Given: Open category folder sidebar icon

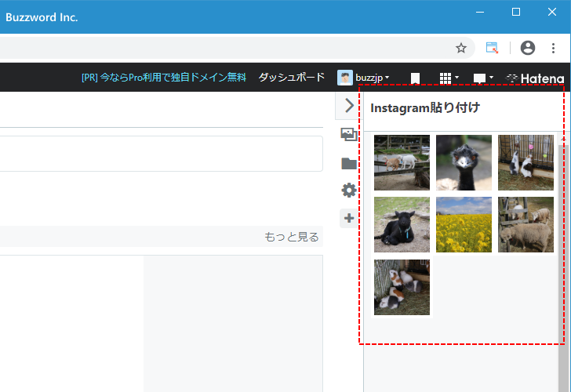Looking at the screenshot, I should [x=349, y=163].
